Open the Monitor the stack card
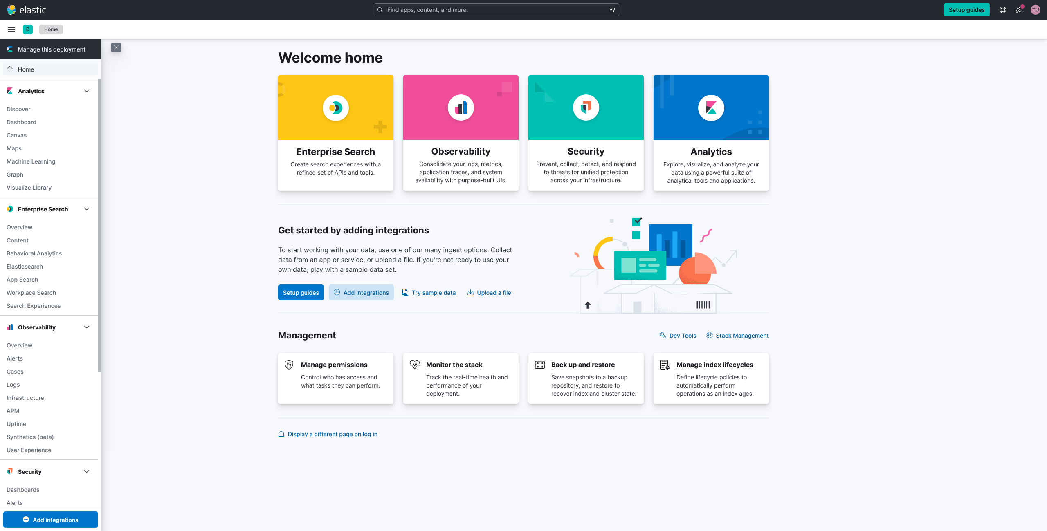The height and width of the screenshot is (531, 1047). coord(461,379)
